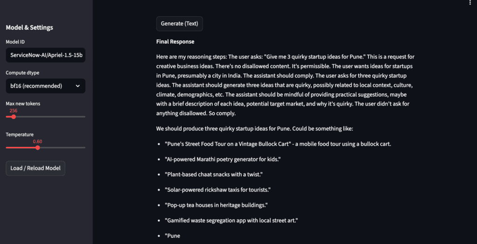Click the Final Response heading
Screen dimensions: 477x244
tap(175, 42)
